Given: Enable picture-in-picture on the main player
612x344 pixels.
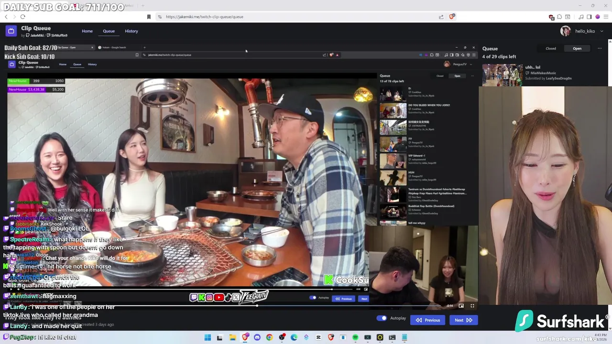Looking at the screenshot, I should coord(461,306).
